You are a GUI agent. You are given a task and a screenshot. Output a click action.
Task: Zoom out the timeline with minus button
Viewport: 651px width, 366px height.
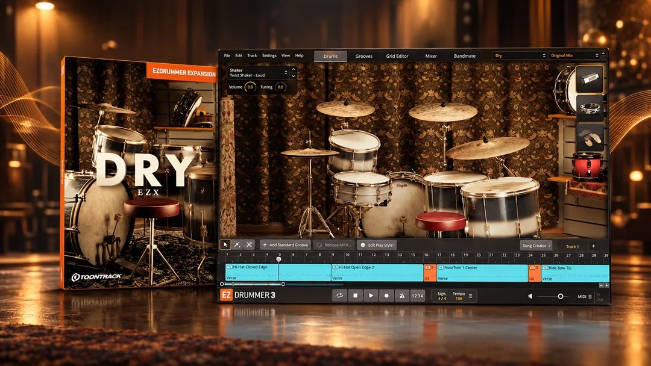pos(601,285)
